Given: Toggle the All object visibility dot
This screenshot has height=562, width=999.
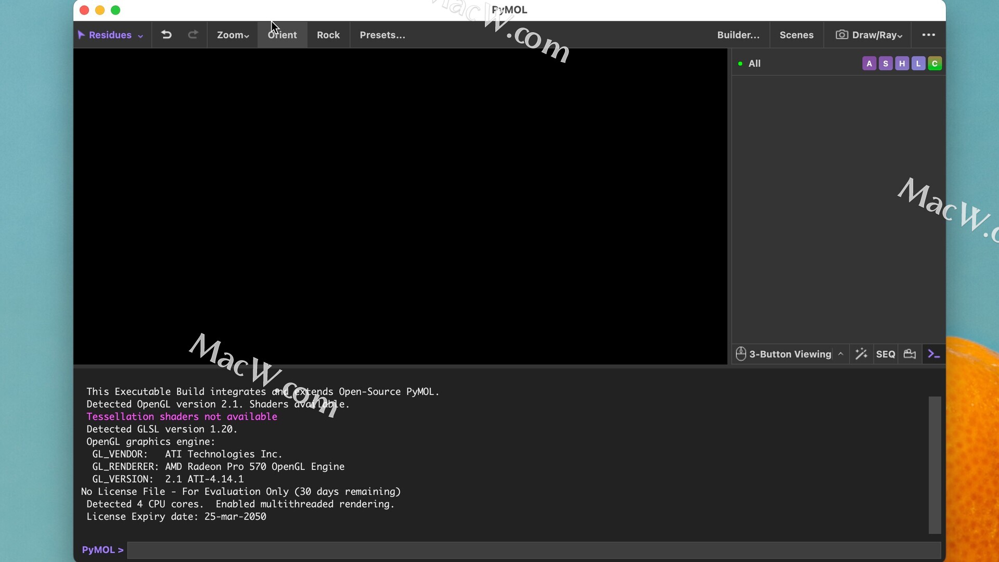Looking at the screenshot, I should click(740, 63).
